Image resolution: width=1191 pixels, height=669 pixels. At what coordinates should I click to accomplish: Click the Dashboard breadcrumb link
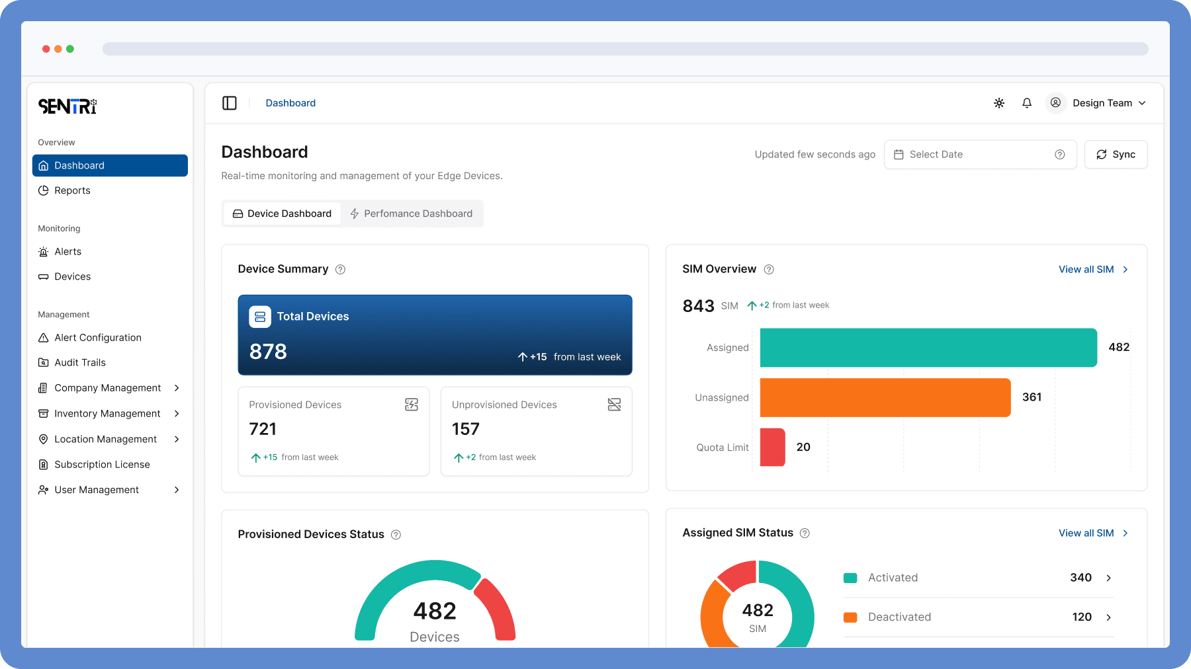point(290,103)
